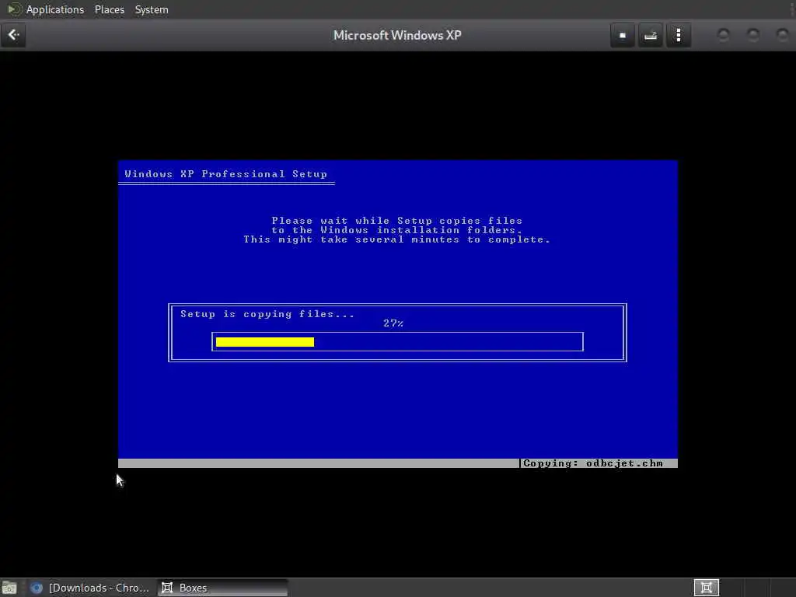The width and height of the screenshot is (796, 597).
Task: Click the 'This might take several minutes' line
Action: [x=396, y=239]
